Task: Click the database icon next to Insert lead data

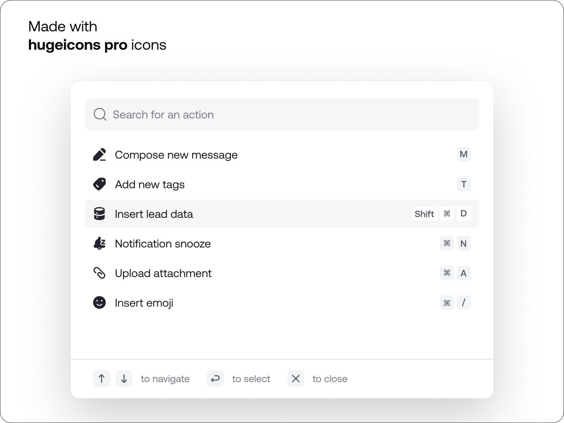Action: click(x=100, y=214)
